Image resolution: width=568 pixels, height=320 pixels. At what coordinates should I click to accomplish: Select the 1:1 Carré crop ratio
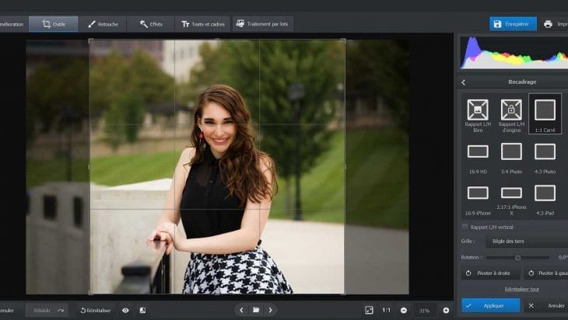click(x=545, y=114)
